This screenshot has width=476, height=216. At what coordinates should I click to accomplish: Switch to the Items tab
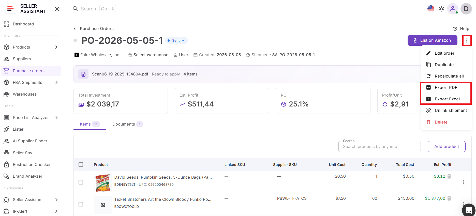click(90, 124)
